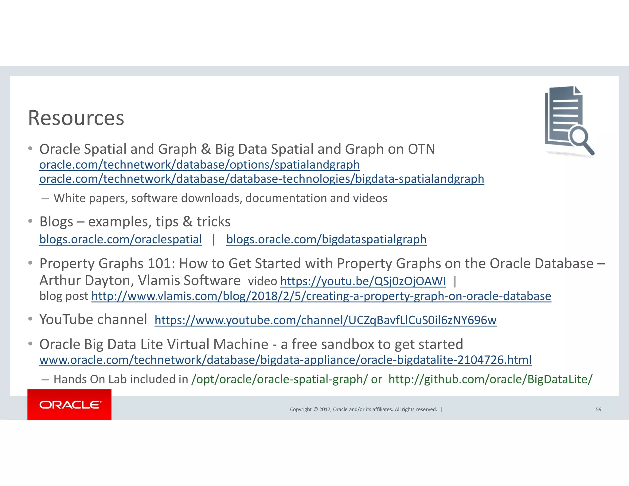Click 'Hands On Lab included in' text
Viewport: 629px width, 486px height.
click(x=121, y=379)
